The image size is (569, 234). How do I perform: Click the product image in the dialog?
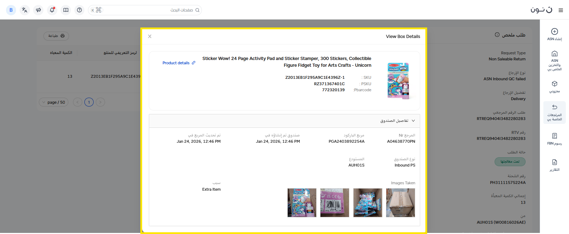tap(398, 81)
